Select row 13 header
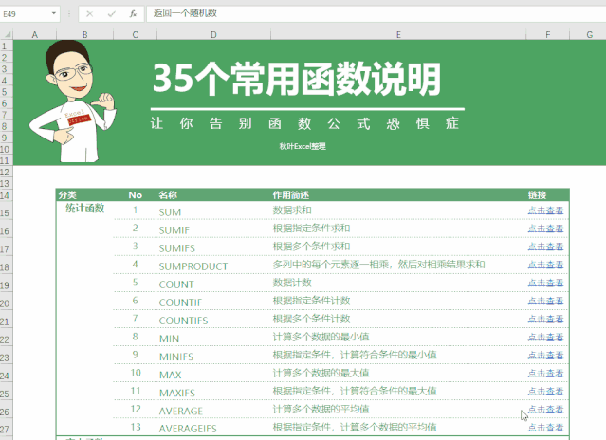606x440 pixels. tap(6, 184)
